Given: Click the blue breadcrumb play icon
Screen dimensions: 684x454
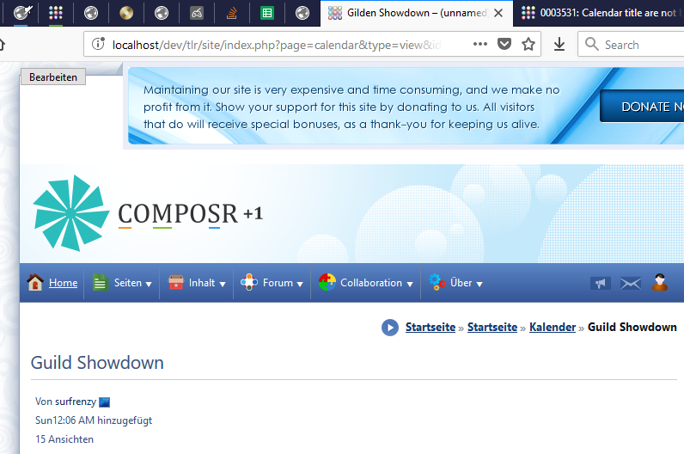Looking at the screenshot, I should coord(390,328).
